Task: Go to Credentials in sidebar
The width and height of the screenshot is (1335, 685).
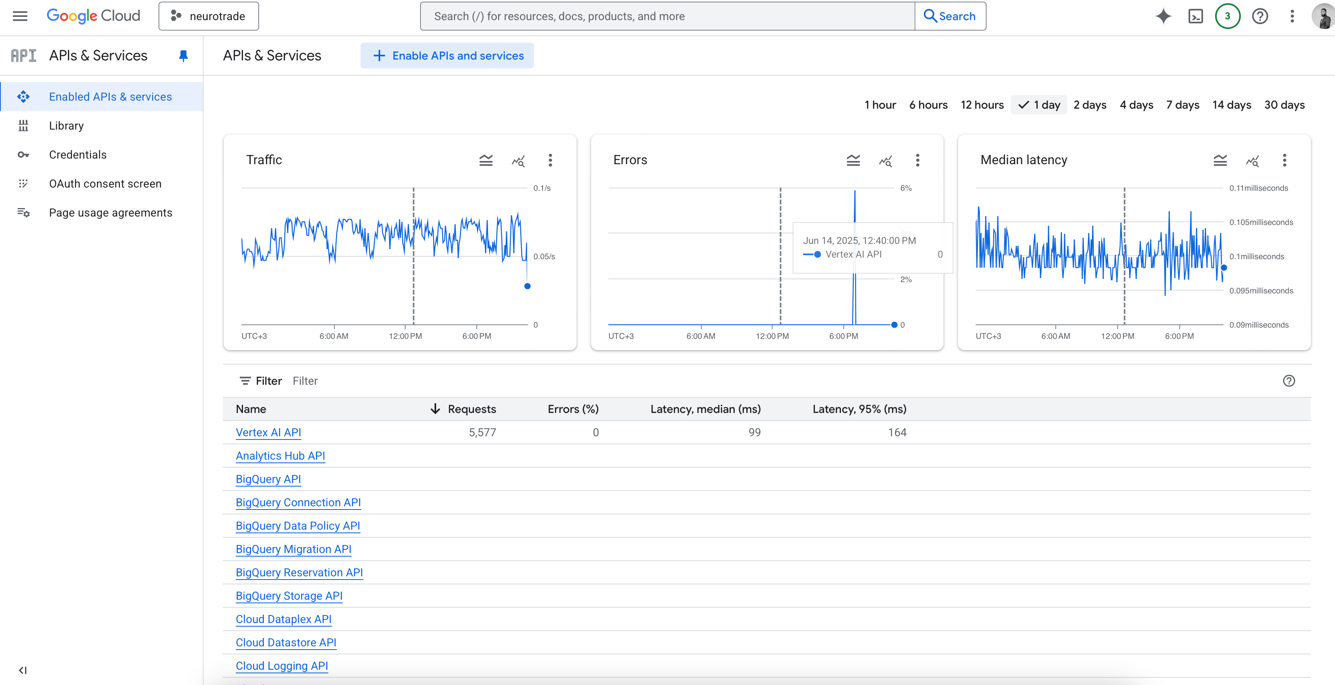Action: tap(78, 155)
